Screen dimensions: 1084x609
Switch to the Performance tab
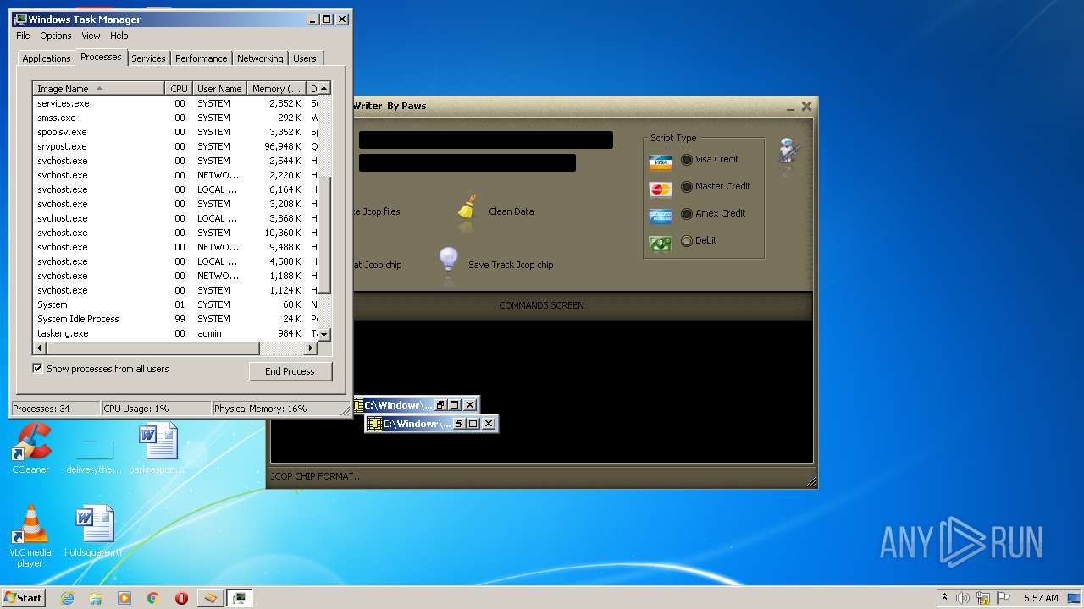pyautogui.click(x=202, y=58)
